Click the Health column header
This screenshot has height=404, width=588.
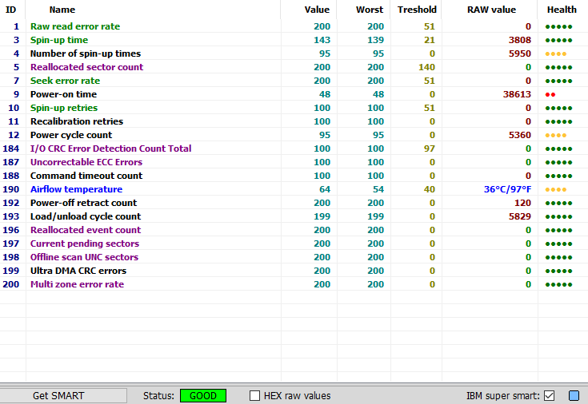pos(562,10)
